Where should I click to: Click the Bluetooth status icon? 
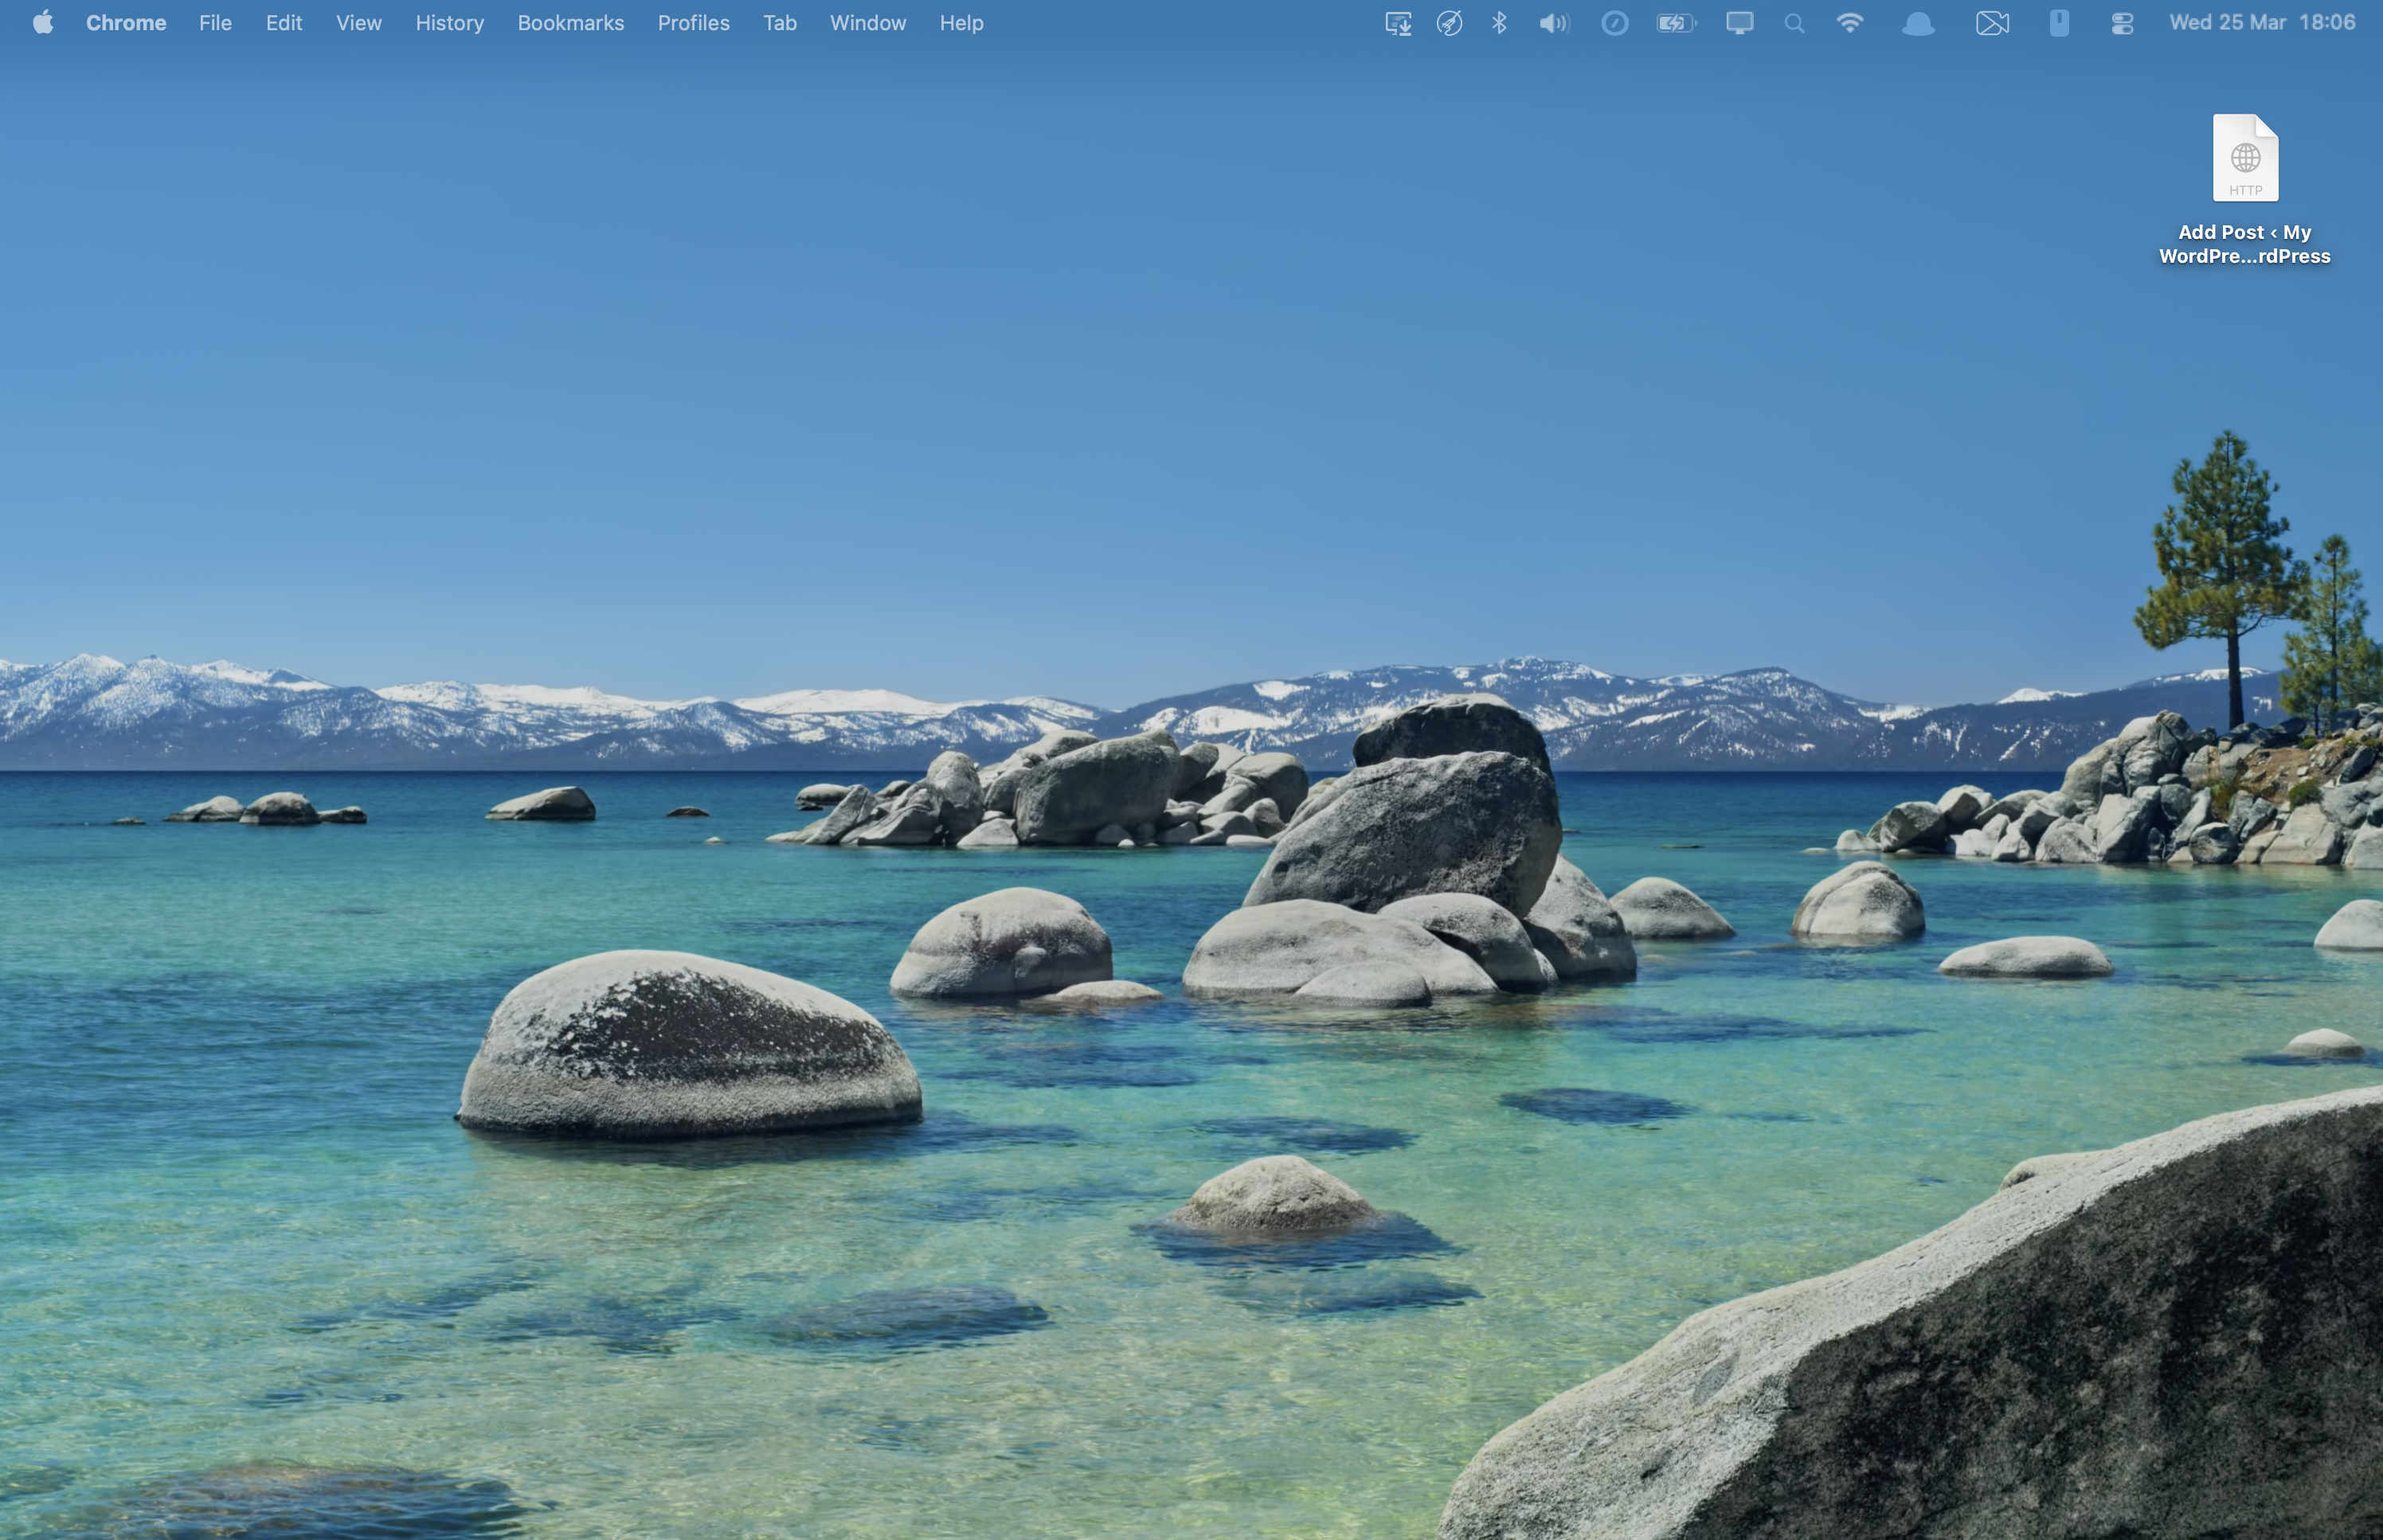[x=1499, y=23]
